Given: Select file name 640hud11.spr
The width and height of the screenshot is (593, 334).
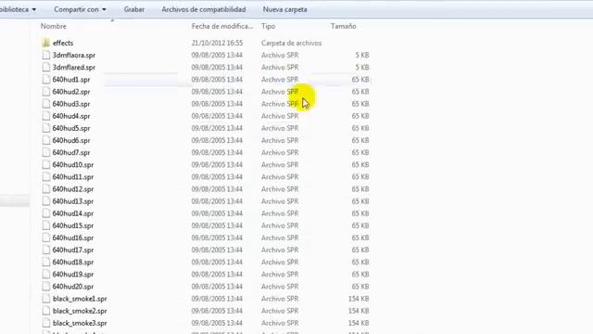Looking at the screenshot, I should pyautogui.click(x=73, y=177).
